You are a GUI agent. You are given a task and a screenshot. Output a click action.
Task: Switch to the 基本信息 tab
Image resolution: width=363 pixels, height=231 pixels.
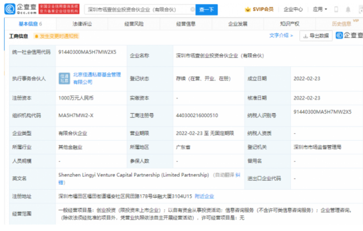pos(30,24)
